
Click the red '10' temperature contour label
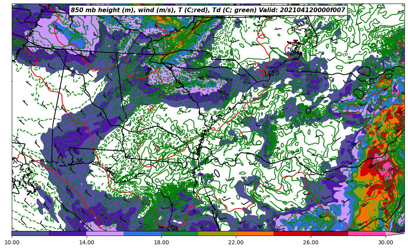tap(150, 108)
